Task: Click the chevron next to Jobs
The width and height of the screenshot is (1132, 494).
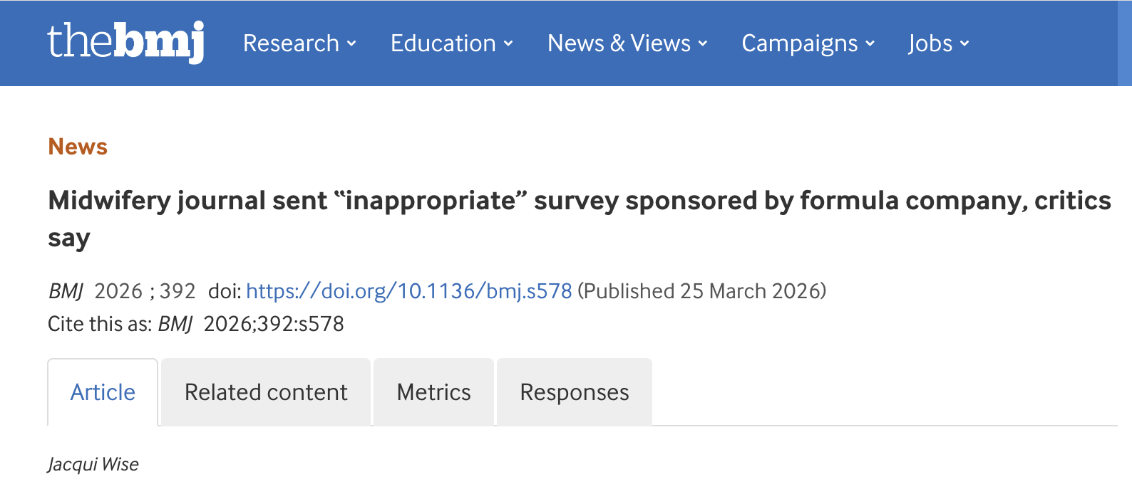Action: pos(964,43)
